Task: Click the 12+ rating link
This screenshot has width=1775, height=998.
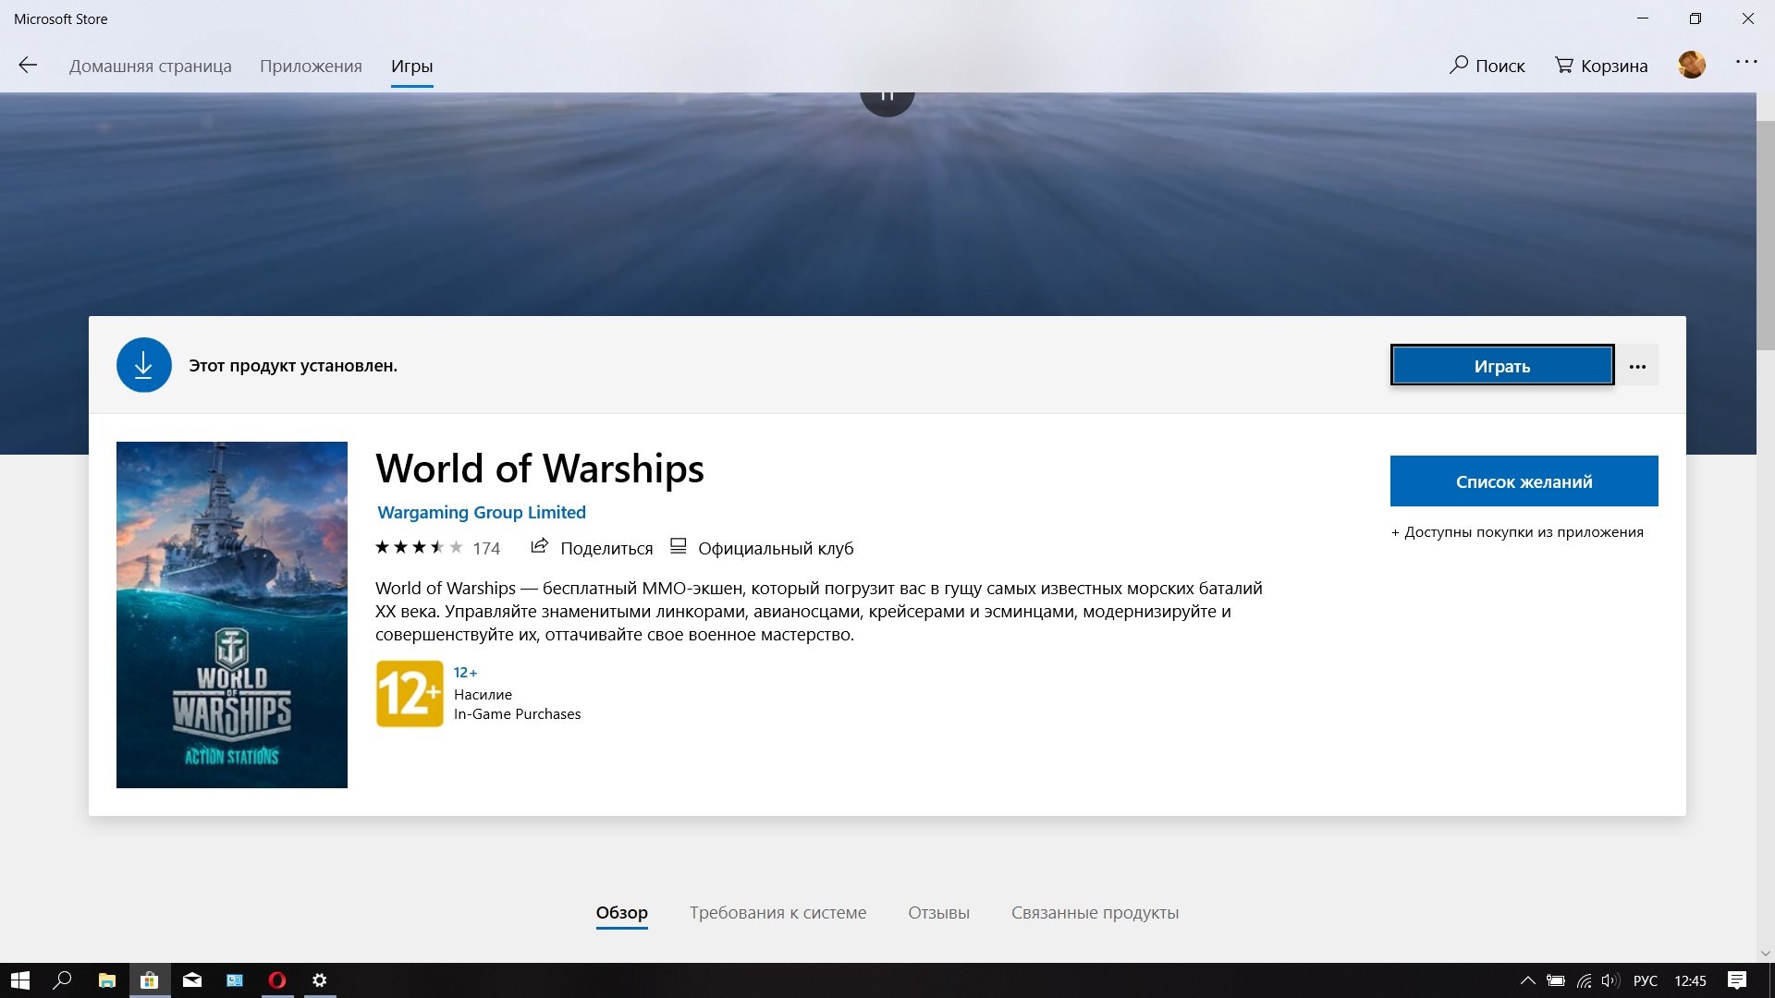Action: pyautogui.click(x=465, y=673)
